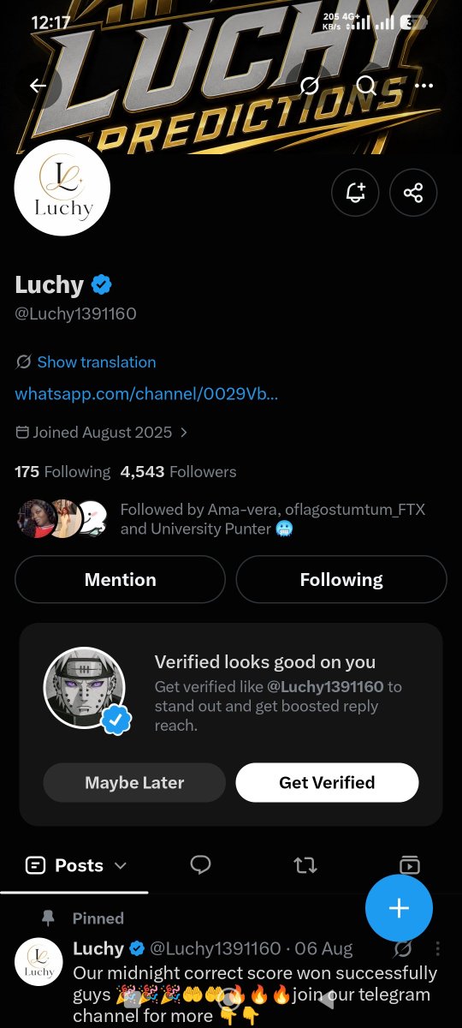
Task: Switch to the Replies tab icon
Action: coord(200,865)
